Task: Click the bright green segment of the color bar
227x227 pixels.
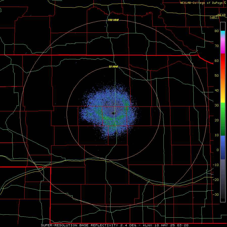Action: (223, 108)
